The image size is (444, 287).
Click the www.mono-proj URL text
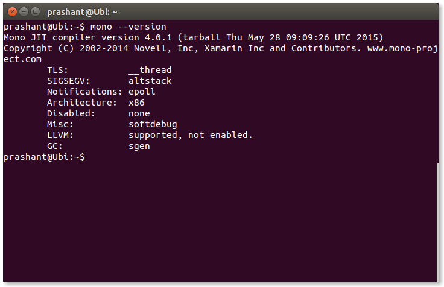402,48
